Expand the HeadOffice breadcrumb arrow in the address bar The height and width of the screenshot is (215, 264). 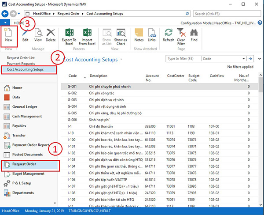[x=54, y=14]
